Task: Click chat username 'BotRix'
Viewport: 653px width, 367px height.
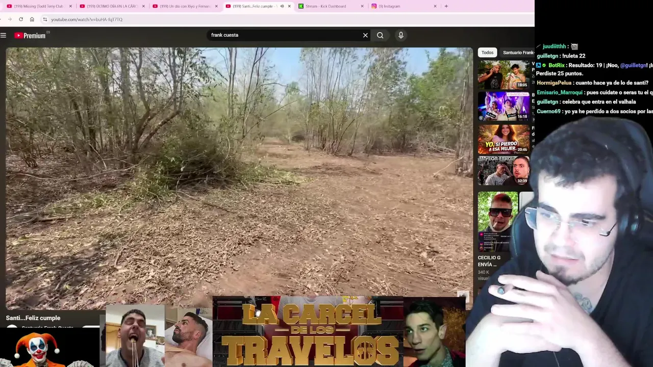Action: tap(556, 66)
